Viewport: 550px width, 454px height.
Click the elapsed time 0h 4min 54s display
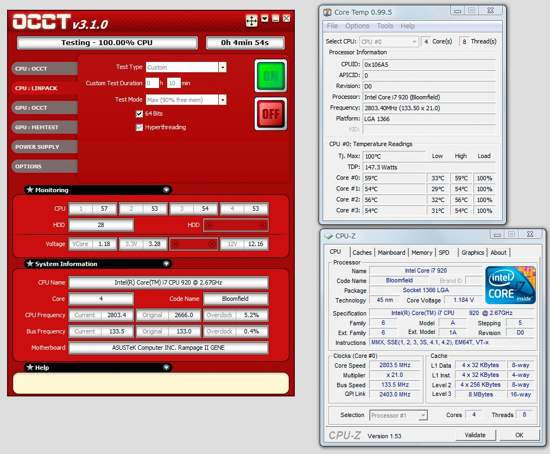[x=245, y=43]
